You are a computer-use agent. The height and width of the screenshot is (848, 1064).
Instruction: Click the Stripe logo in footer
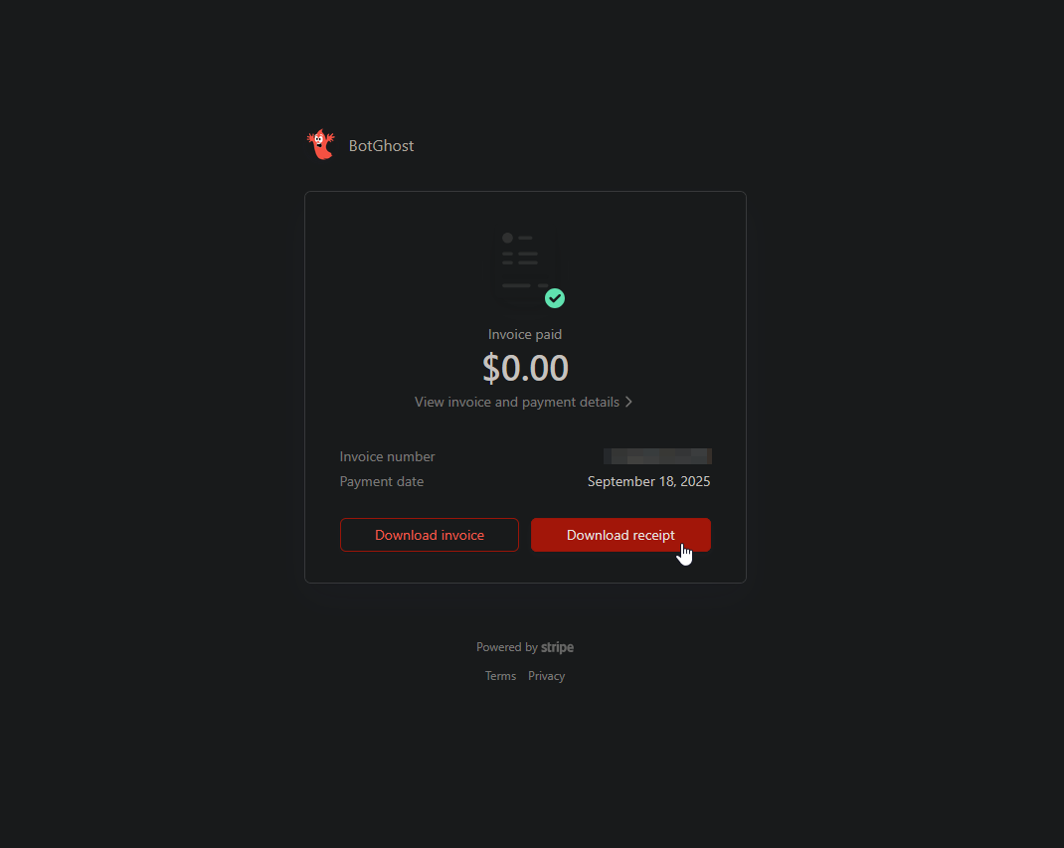coord(557,647)
